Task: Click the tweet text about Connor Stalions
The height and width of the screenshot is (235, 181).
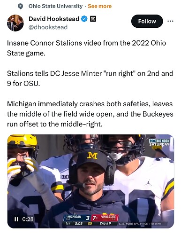Action: coord(86,48)
